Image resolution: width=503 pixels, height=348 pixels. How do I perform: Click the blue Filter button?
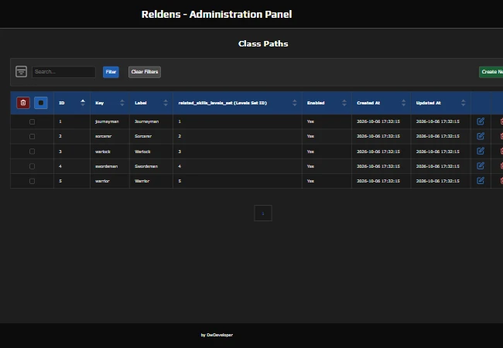coord(111,72)
